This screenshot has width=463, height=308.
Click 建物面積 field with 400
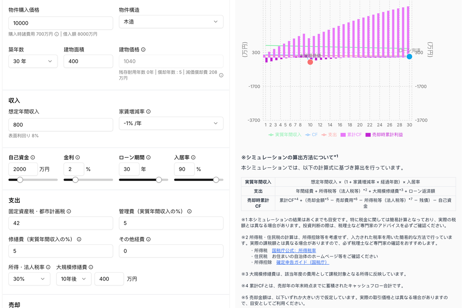pos(88,61)
